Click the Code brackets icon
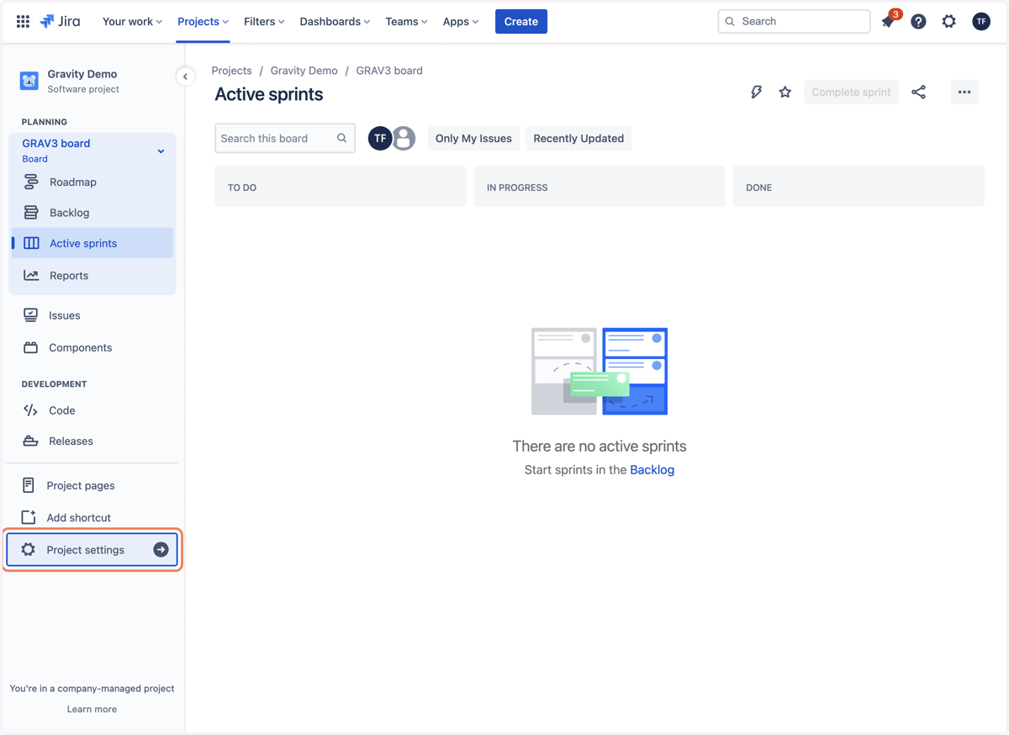The height and width of the screenshot is (735, 1009). pos(31,410)
